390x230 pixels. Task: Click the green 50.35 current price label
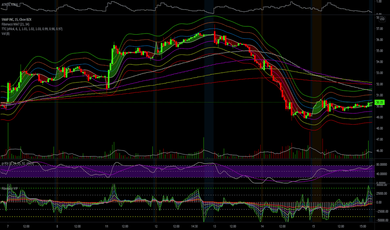tap(380, 102)
